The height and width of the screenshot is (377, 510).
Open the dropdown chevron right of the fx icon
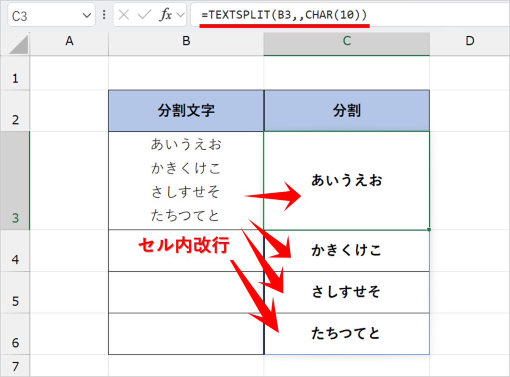(181, 14)
